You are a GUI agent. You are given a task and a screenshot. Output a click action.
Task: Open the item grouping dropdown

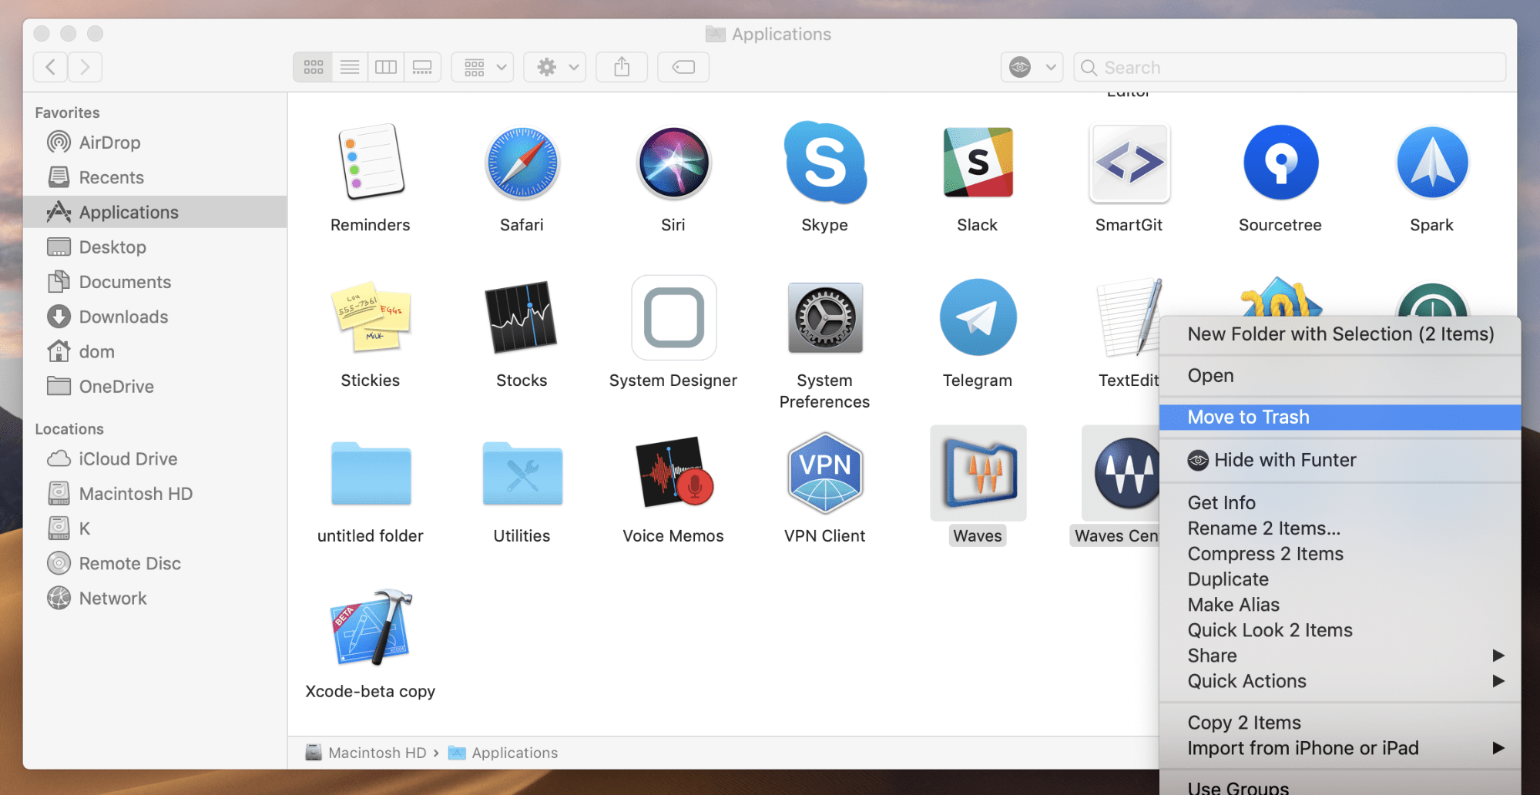481,67
